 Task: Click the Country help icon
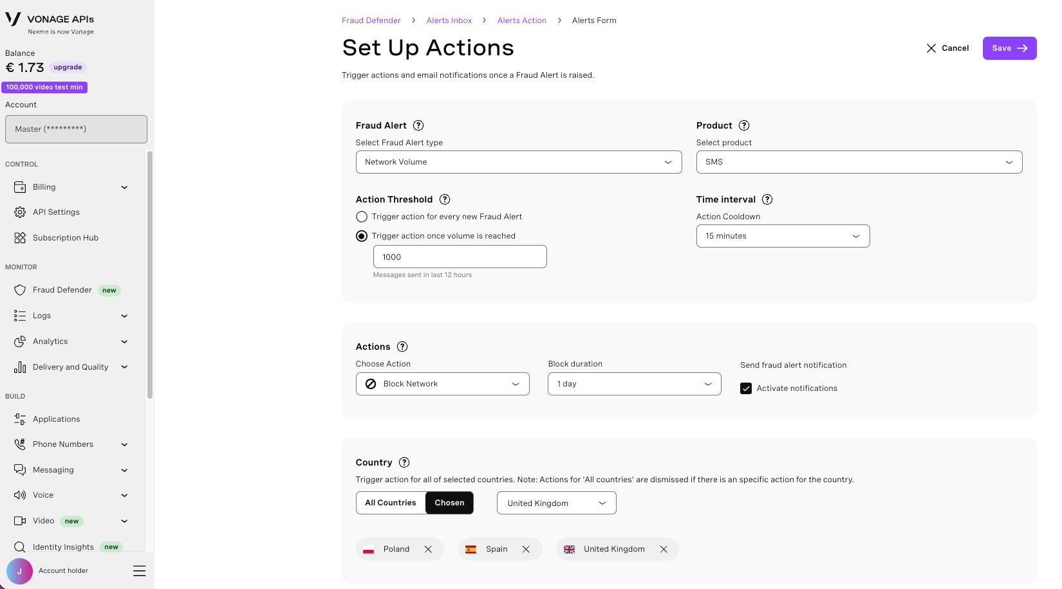pyautogui.click(x=404, y=462)
